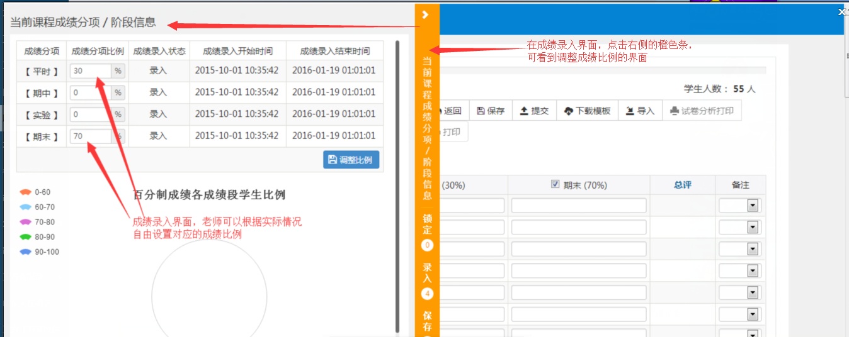Click the 备注 column header
Viewport: 849px width, 337px height.
(x=740, y=185)
